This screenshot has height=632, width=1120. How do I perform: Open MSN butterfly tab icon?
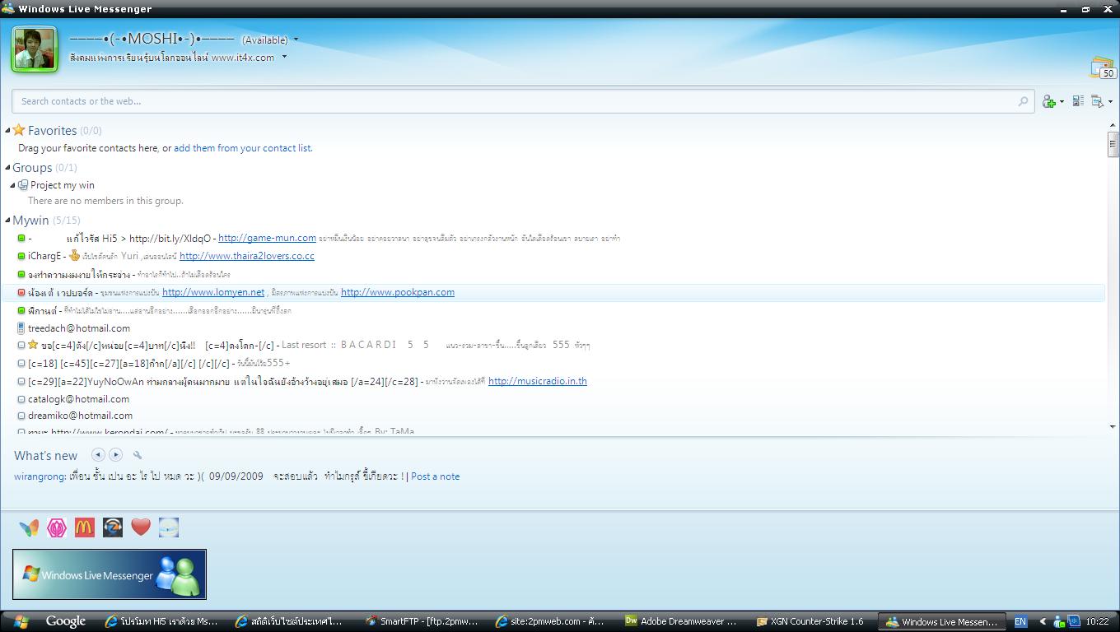click(x=29, y=527)
